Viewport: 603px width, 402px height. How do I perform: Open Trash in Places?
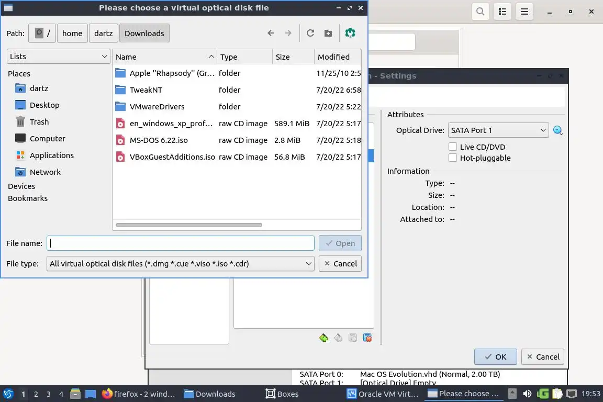[x=32, y=122]
